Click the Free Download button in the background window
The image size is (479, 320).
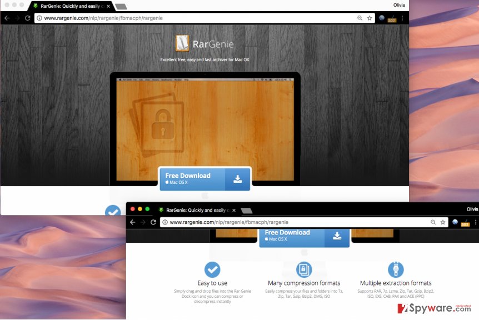[205, 179]
